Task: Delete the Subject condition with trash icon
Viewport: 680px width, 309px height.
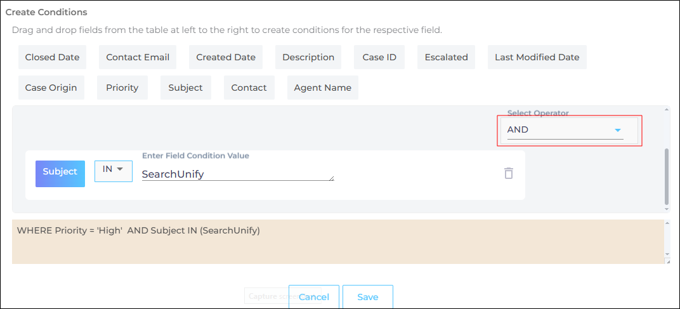Action: coord(508,173)
